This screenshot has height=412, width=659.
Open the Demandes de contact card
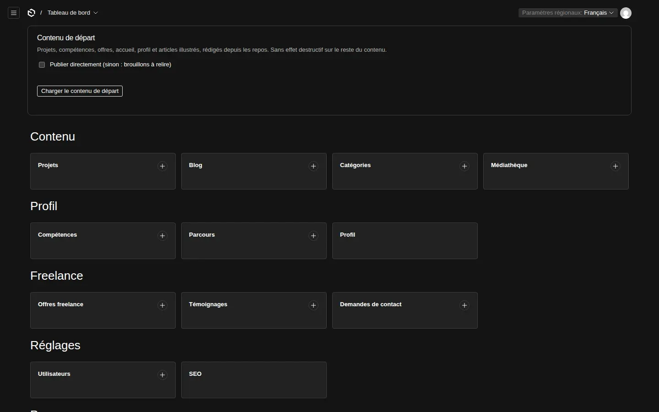click(x=405, y=310)
